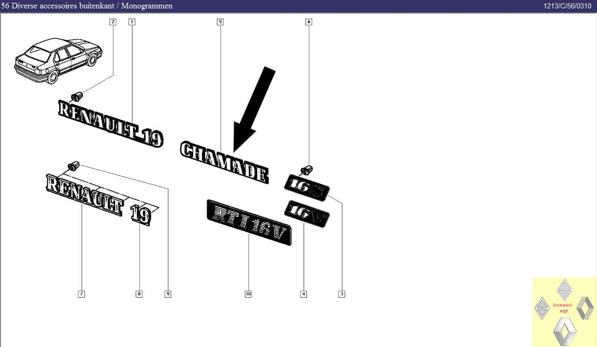This screenshot has width=597, height=347.
Task: Select part number 4 callout box
Action: click(304, 294)
